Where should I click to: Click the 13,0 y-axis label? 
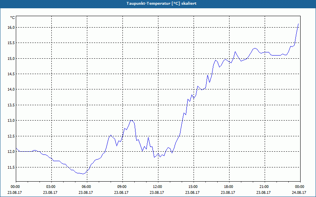pyautogui.click(x=12, y=121)
